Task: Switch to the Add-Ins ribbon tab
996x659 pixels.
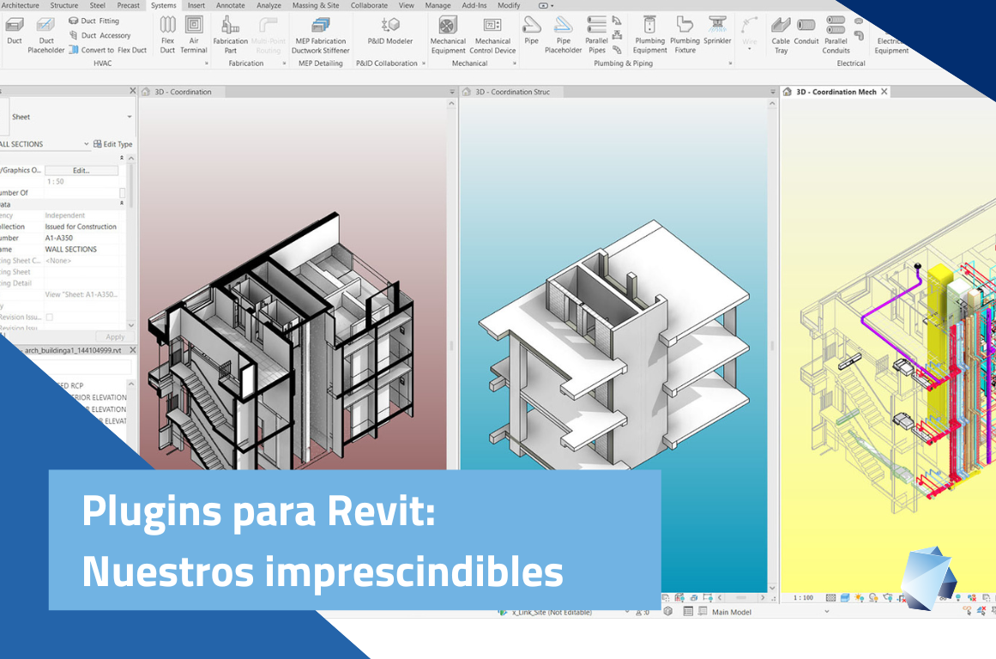Action: pyautogui.click(x=474, y=5)
